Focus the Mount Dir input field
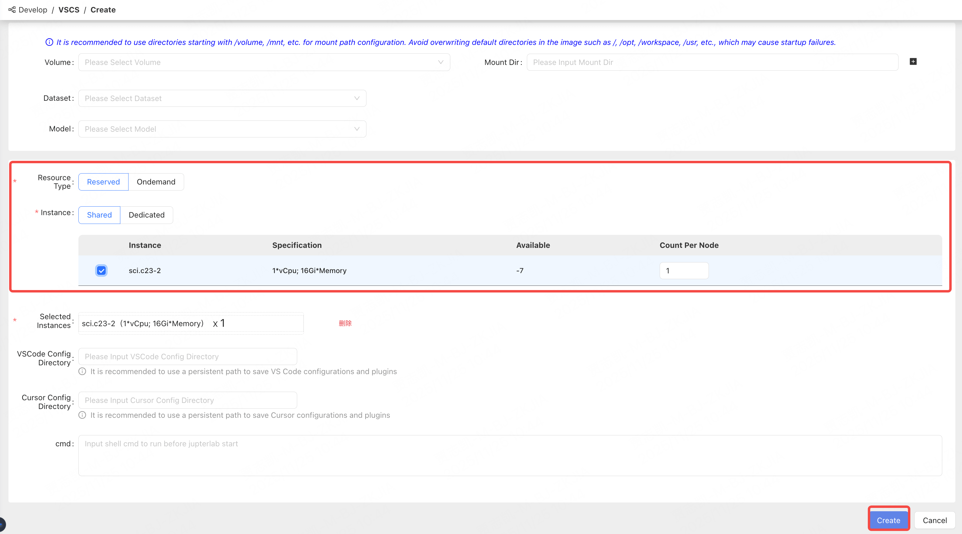Screen dimensions: 962x534 coord(712,62)
